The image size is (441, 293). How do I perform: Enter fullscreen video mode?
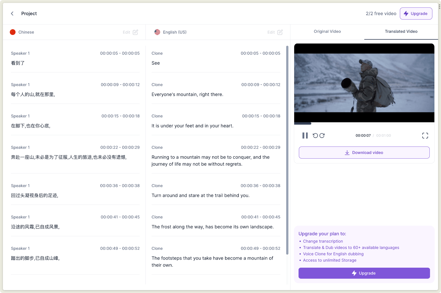(x=425, y=135)
